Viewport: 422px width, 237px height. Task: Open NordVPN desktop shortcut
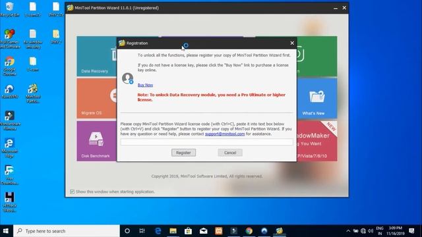[10, 92]
